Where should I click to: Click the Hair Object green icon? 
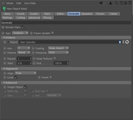tap(4, 9)
